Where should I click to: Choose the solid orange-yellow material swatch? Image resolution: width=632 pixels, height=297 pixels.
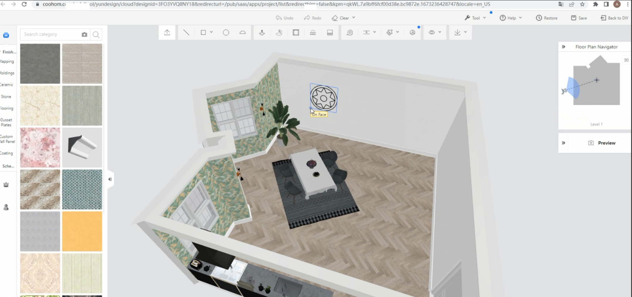tap(82, 231)
